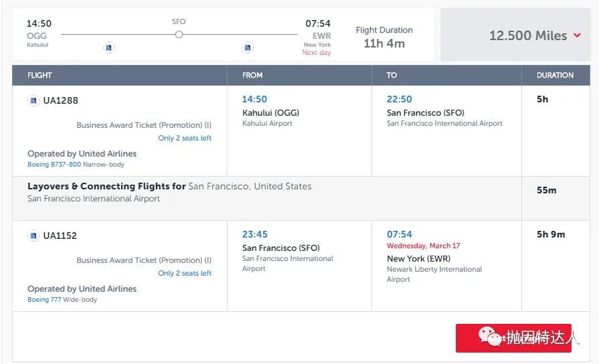Screen dimensions: 599x364
Task: Click 'San Francisco (SFO)' in FROM column
Action: tap(281, 248)
